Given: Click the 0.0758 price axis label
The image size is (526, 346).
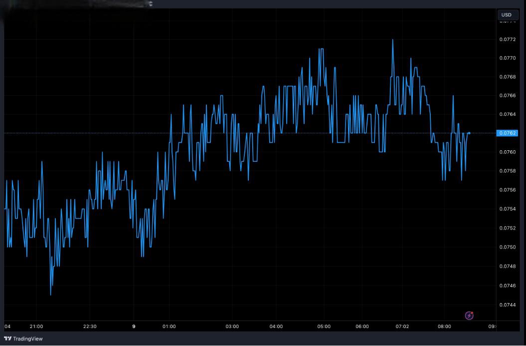Looking at the screenshot, I should [x=507, y=171].
